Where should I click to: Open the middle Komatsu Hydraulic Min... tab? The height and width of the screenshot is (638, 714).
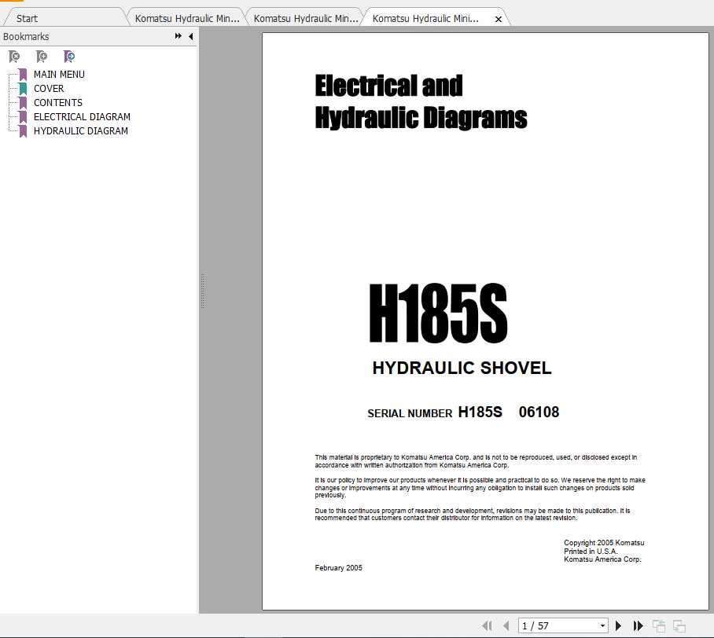click(x=306, y=19)
